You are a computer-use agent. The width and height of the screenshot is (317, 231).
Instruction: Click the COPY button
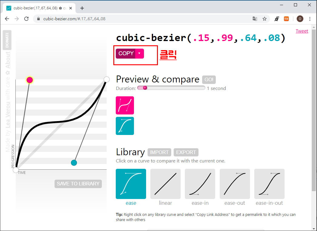(126, 53)
